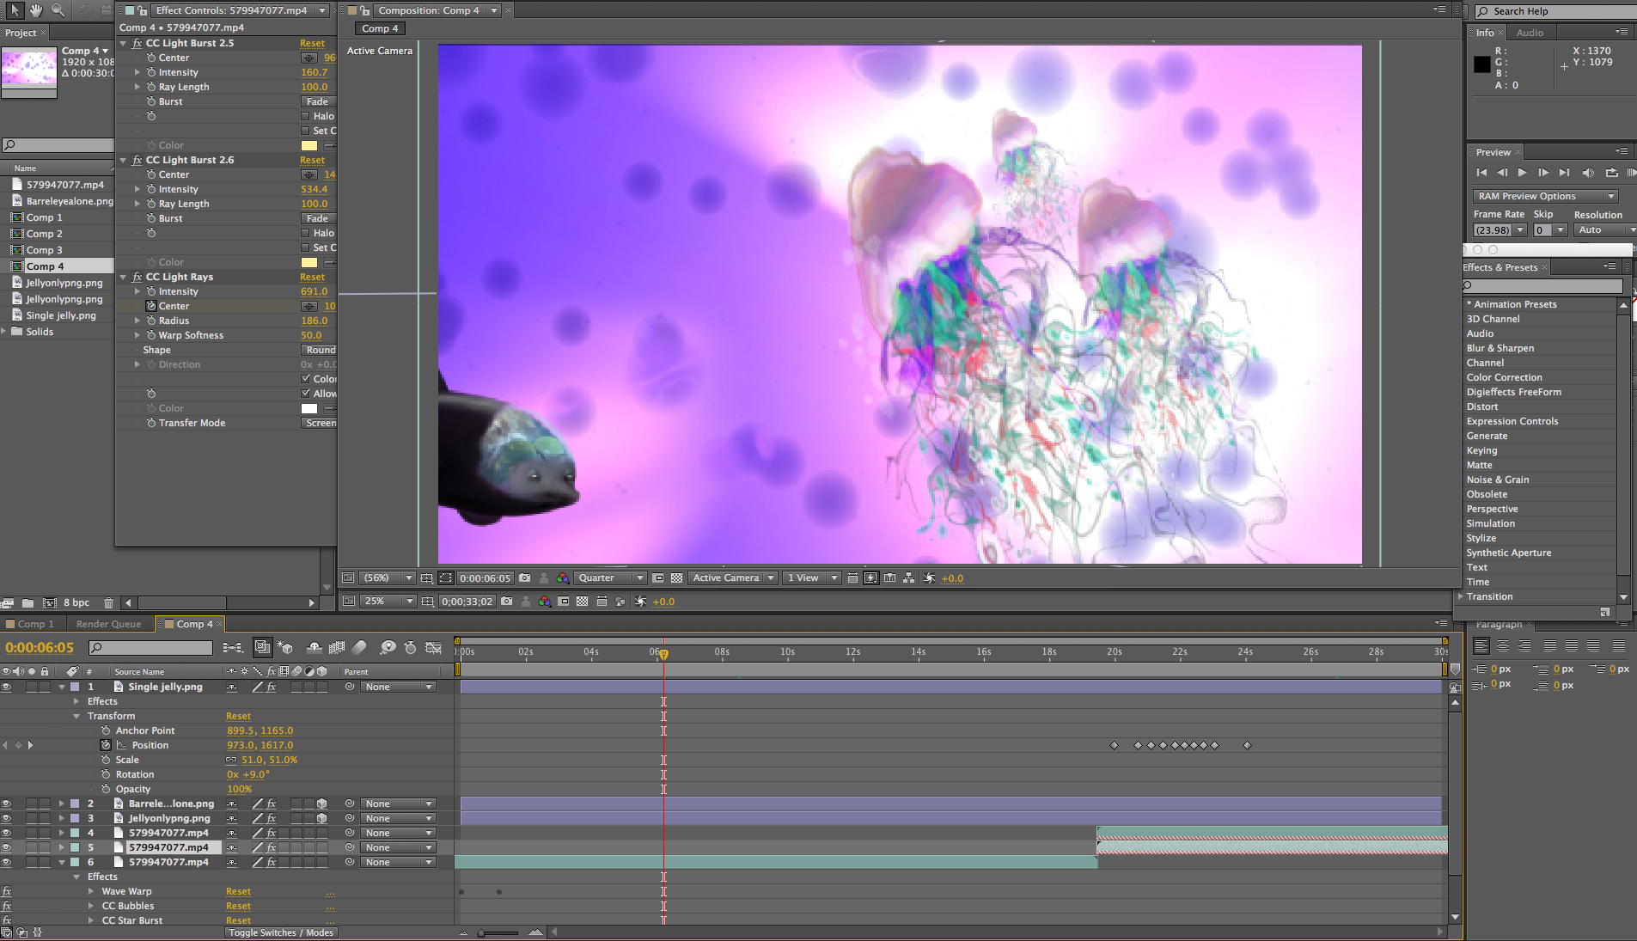Expand the Color Correction effects category

pyautogui.click(x=1504, y=377)
